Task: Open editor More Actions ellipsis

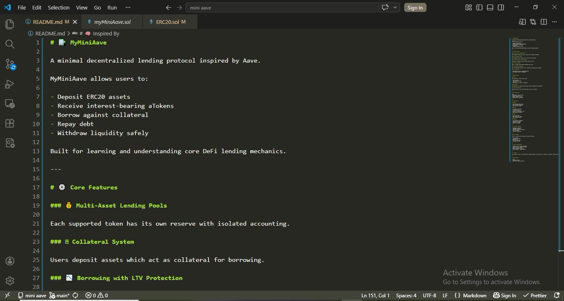Action: (x=556, y=22)
